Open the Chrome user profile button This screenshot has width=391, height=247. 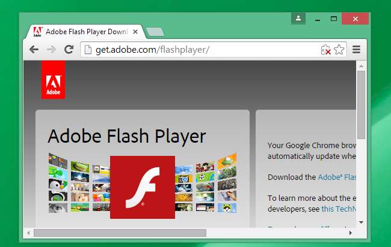(x=298, y=19)
